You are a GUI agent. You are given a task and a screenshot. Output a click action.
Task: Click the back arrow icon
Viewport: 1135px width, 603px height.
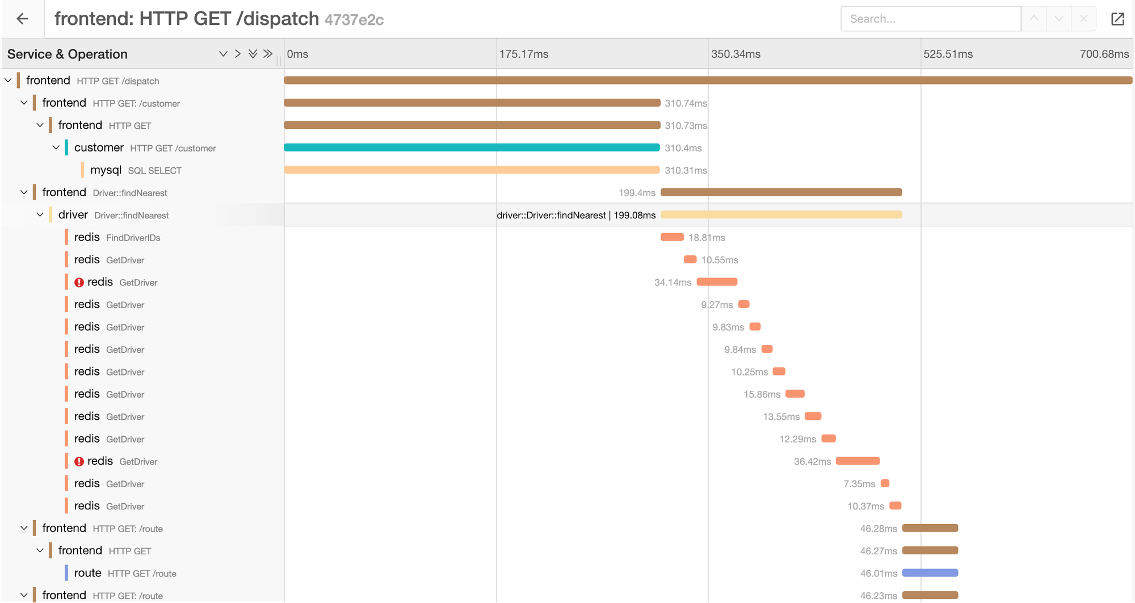22,19
